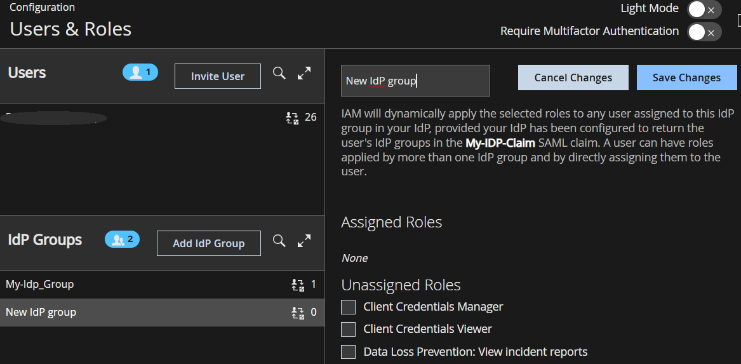Screen dimensions: 741x364
Task: Click the IdP group name input field
Action: tap(415, 81)
